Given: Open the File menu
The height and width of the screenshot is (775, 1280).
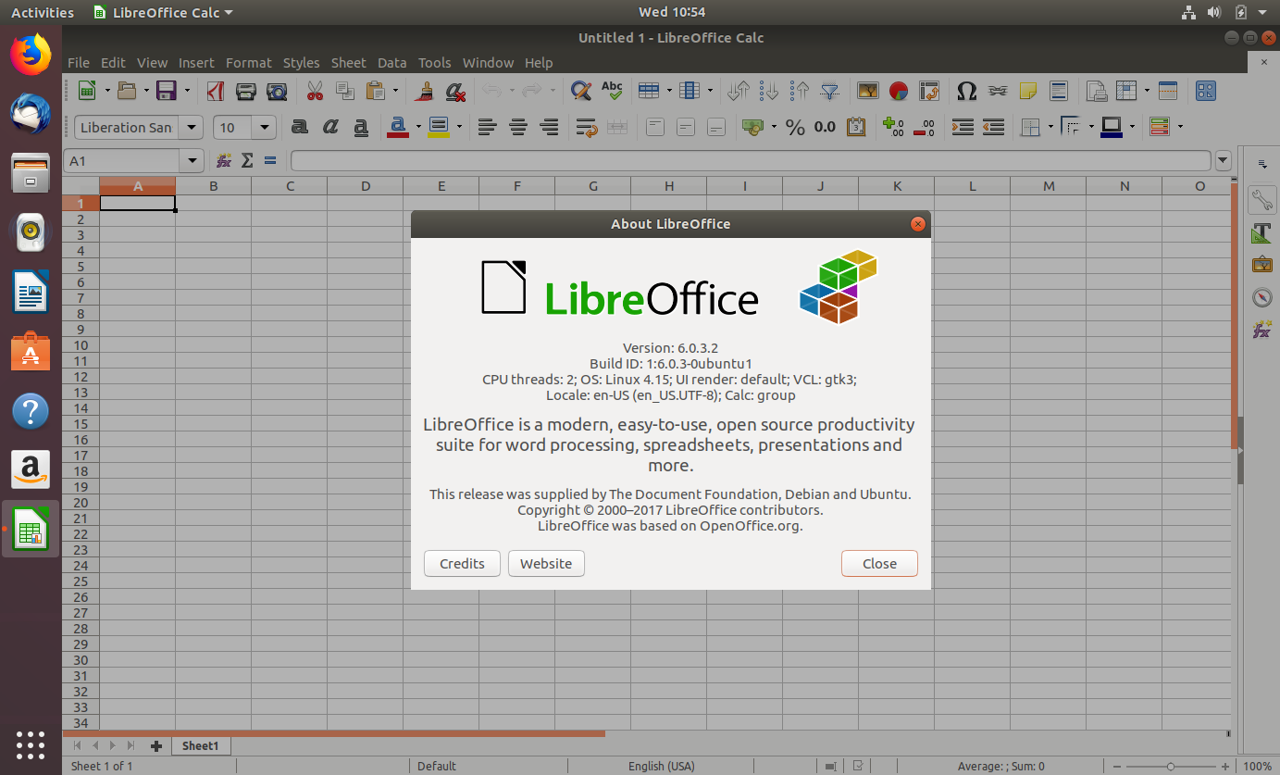Looking at the screenshot, I should pyautogui.click(x=79, y=63).
